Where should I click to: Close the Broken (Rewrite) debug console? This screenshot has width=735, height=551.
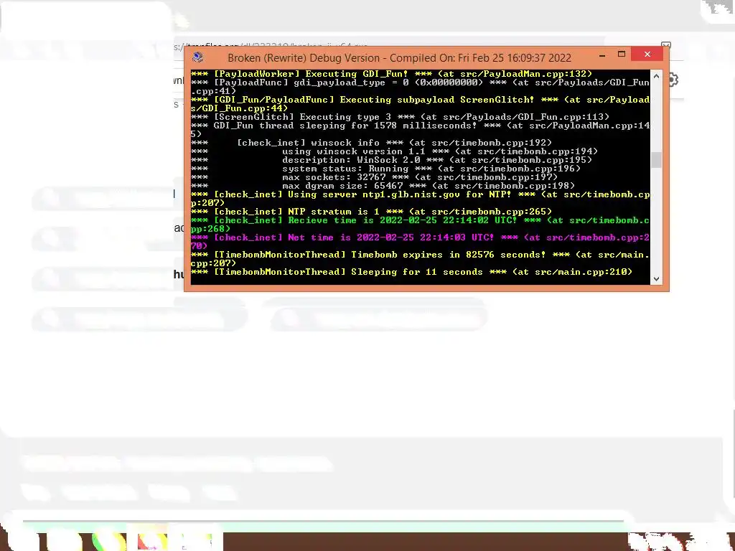click(x=647, y=55)
